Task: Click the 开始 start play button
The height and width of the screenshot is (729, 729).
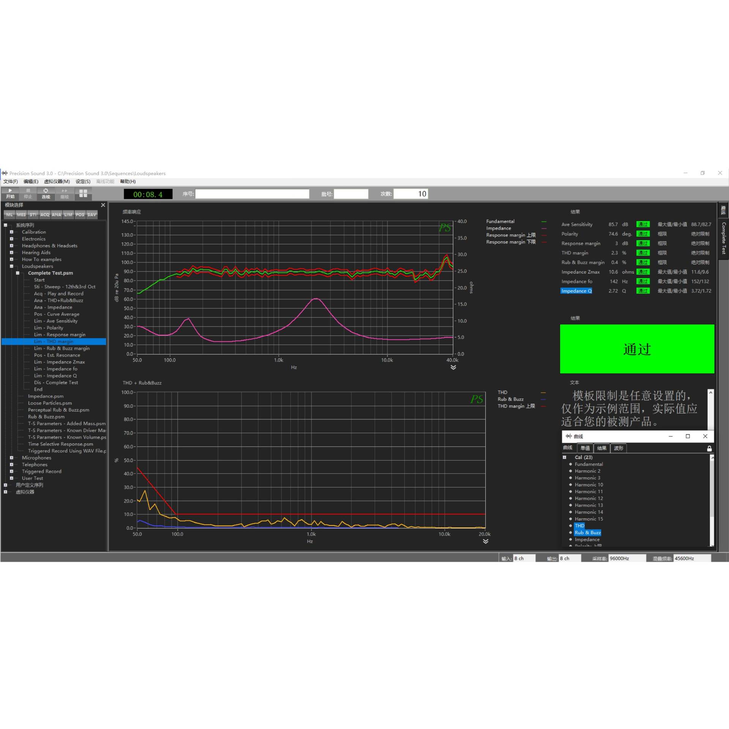Action: coord(10,193)
